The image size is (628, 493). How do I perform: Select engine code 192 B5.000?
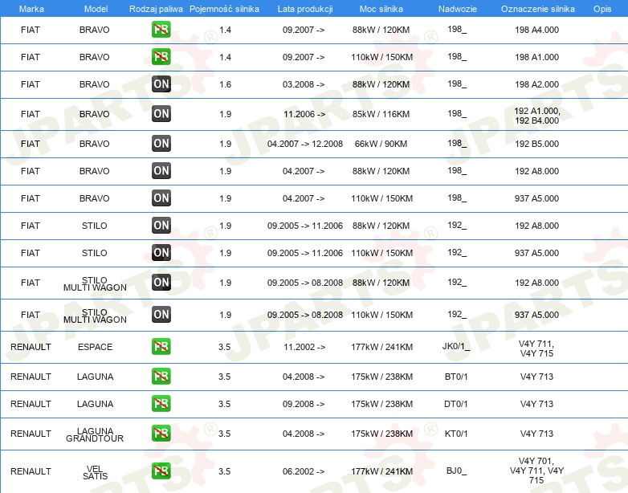click(536, 144)
